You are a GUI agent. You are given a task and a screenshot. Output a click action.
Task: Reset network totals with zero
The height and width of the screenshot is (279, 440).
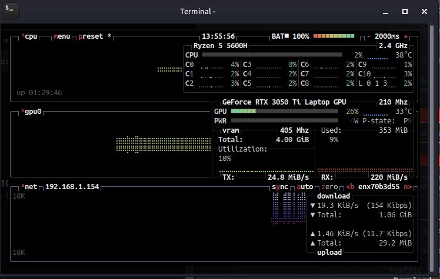click(329, 187)
